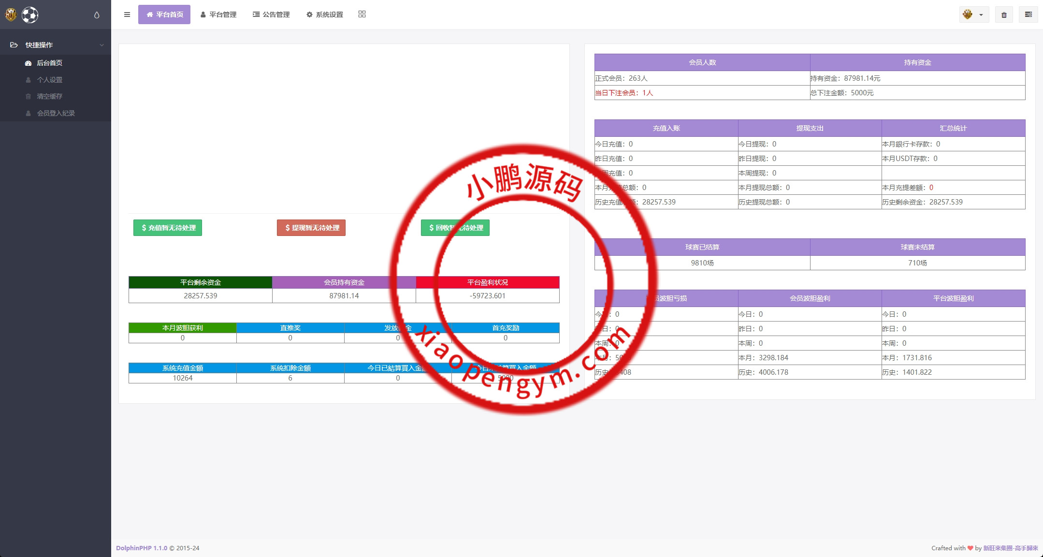Viewport: 1043px width, 557px height.
Task: Switch to 平台首页 tab
Action: pyautogui.click(x=164, y=15)
